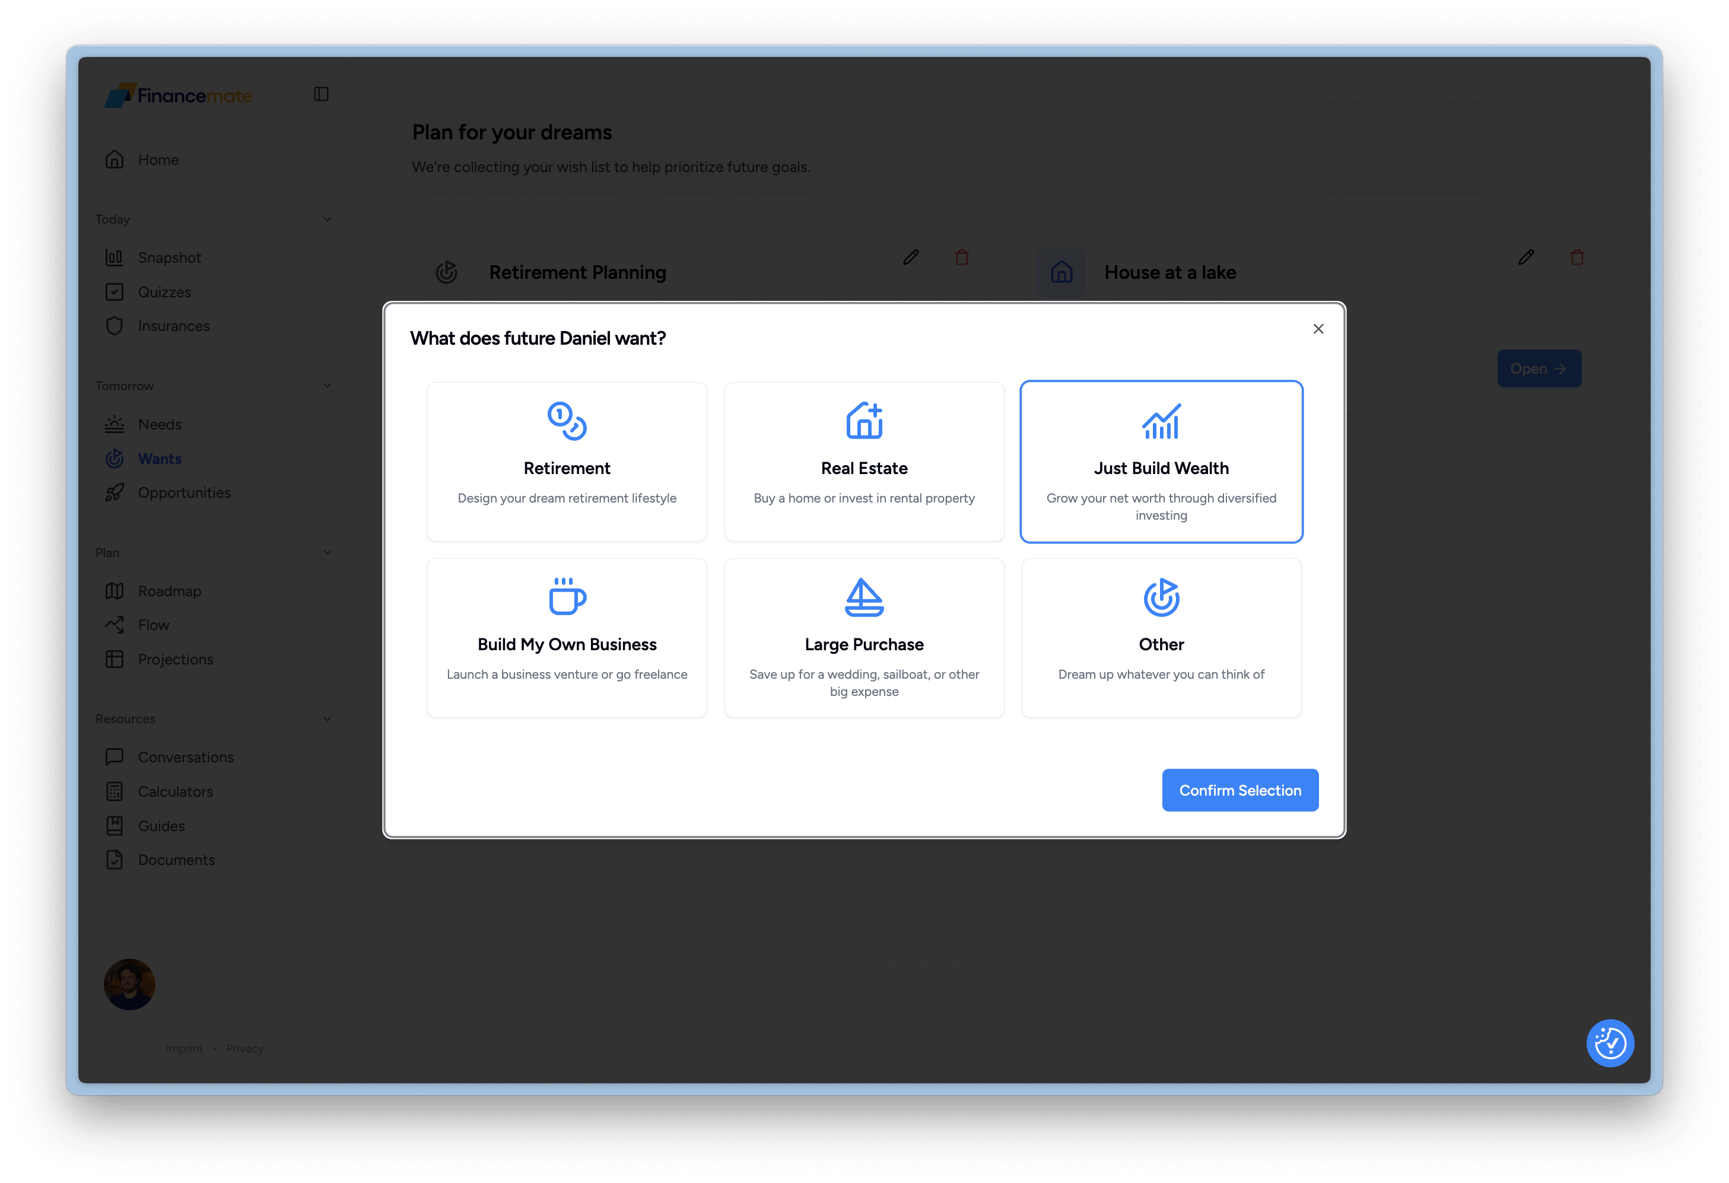Image resolution: width=1729 pixels, height=1183 pixels.
Task: Close the goal selection dialog
Action: [x=1318, y=329]
